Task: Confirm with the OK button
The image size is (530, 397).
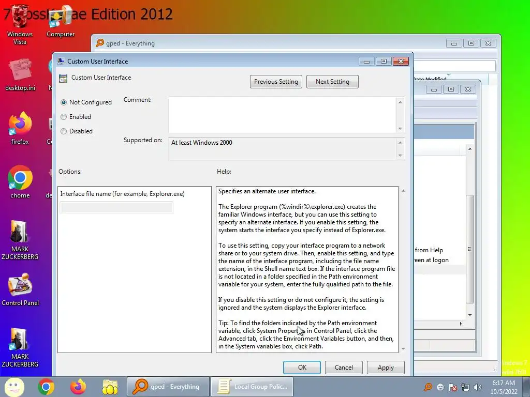Action: click(x=302, y=368)
